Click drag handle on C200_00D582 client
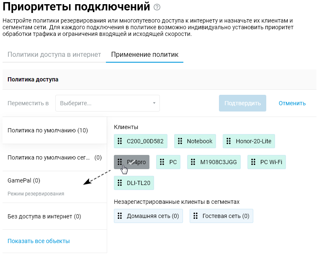 click(120, 141)
